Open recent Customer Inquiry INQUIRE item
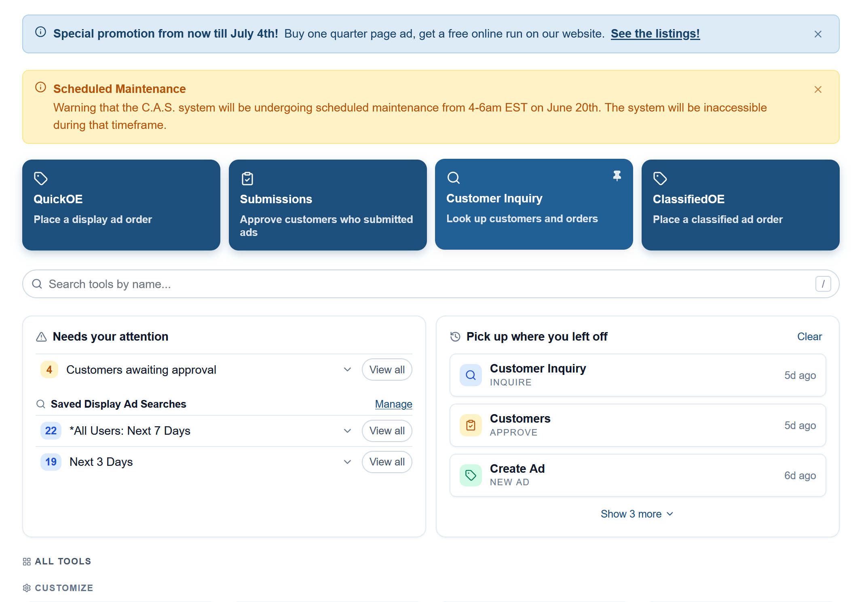The image size is (866, 602). pos(638,375)
